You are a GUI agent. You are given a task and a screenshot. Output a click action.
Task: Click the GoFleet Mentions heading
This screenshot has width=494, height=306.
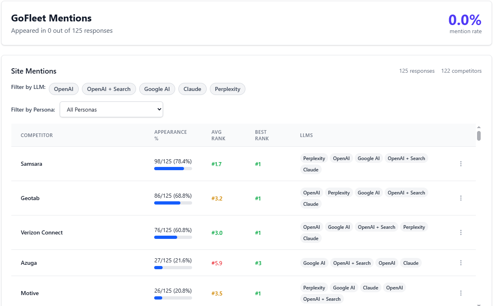point(51,18)
